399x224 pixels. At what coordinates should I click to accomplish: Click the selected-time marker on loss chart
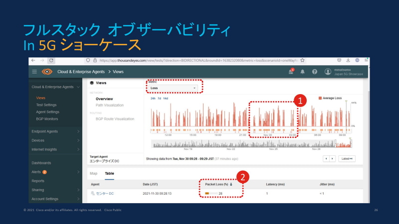pos(346,102)
